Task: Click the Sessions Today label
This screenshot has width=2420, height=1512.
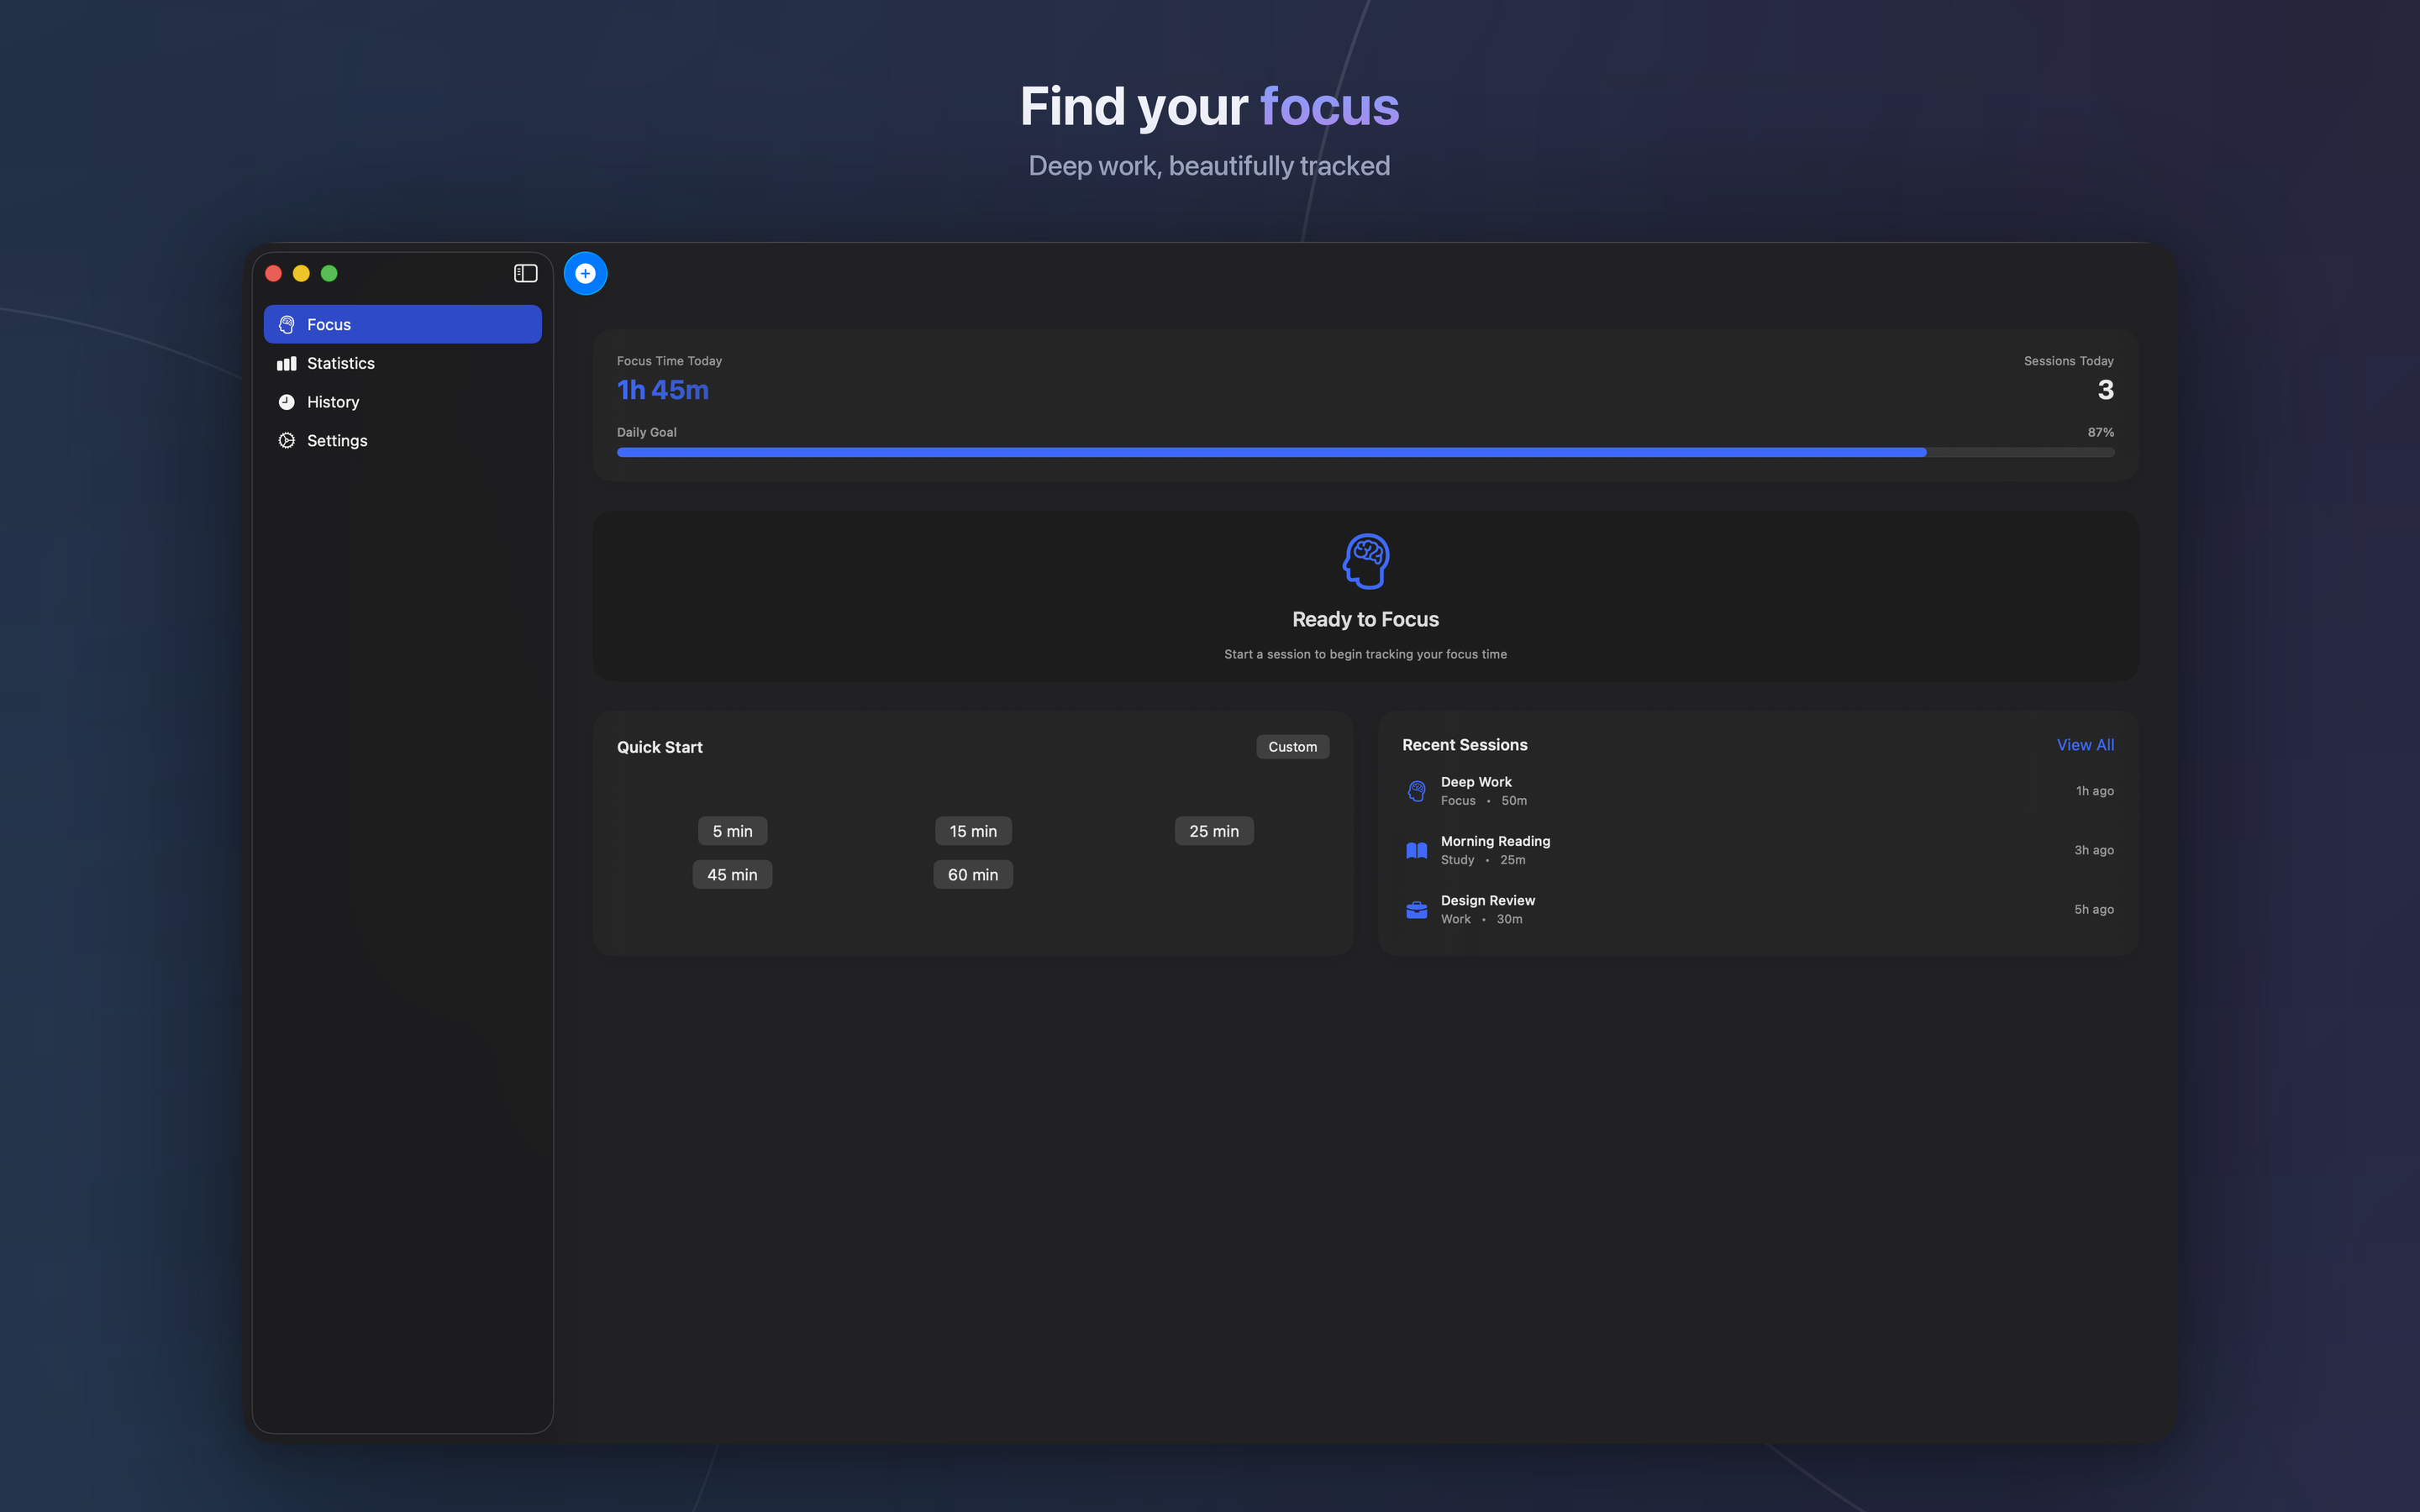Action: click(2068, 361)
